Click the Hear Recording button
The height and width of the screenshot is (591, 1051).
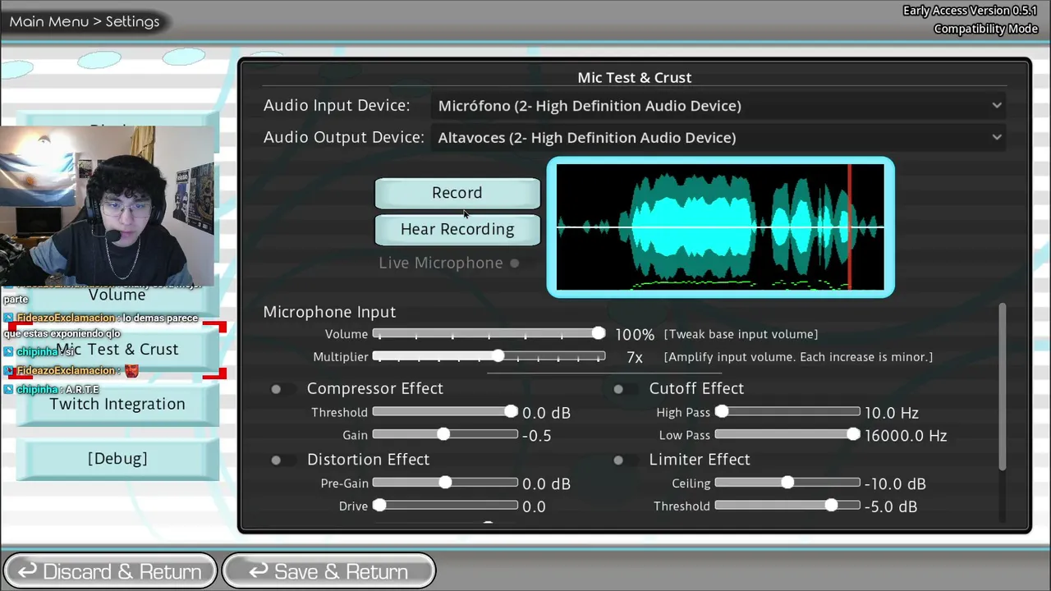pyautogui.click(x=457, y=229)
